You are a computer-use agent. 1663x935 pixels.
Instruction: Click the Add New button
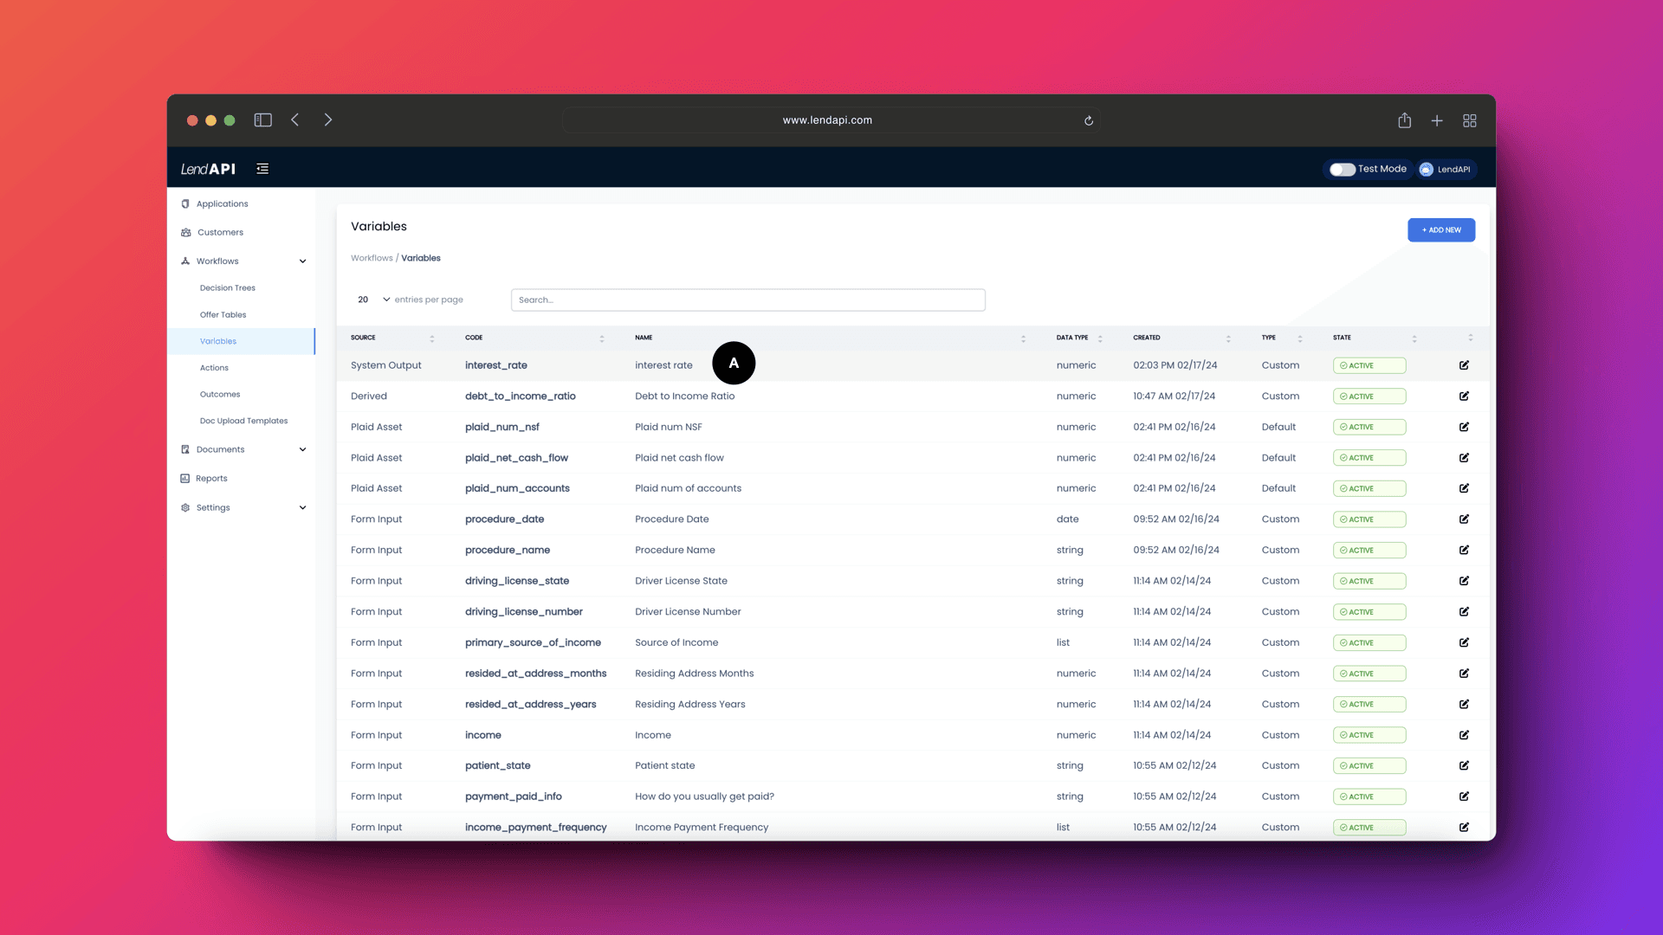click(x=1440, y=230)
